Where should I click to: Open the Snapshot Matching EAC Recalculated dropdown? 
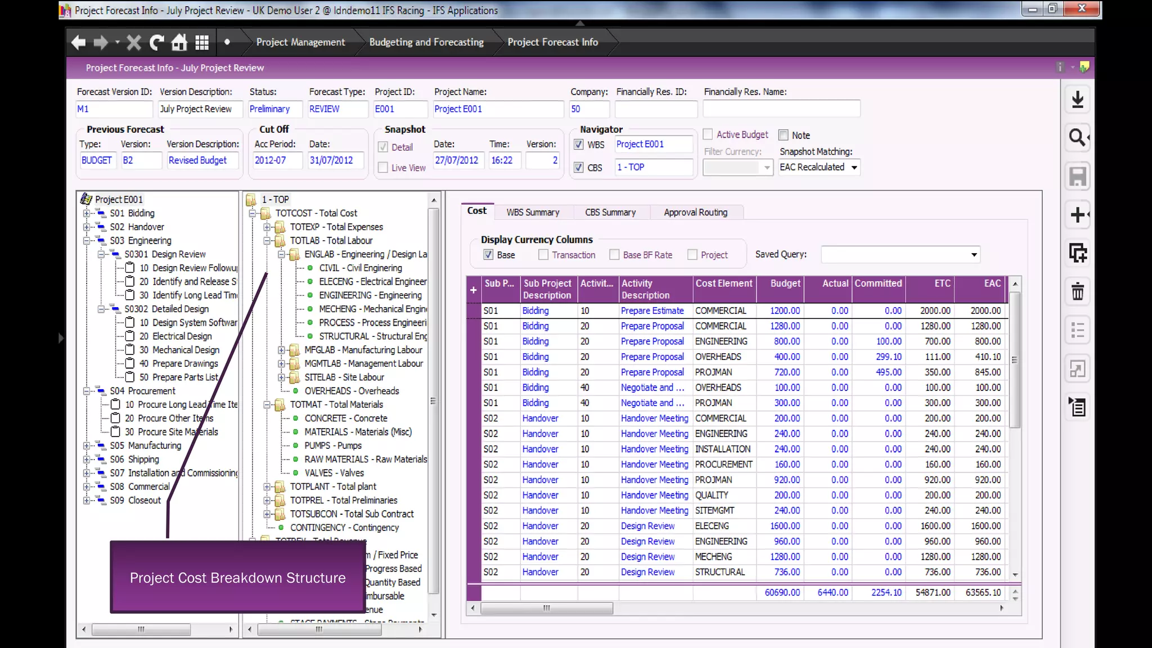[x=854, y=168]
